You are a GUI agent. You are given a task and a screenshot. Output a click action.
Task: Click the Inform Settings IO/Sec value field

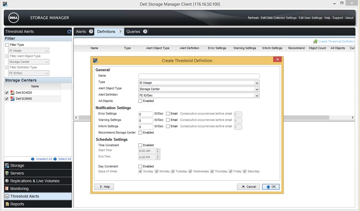146,127
